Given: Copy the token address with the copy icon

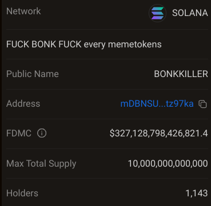Looking at the screenshot, I should tap(202, 104).
